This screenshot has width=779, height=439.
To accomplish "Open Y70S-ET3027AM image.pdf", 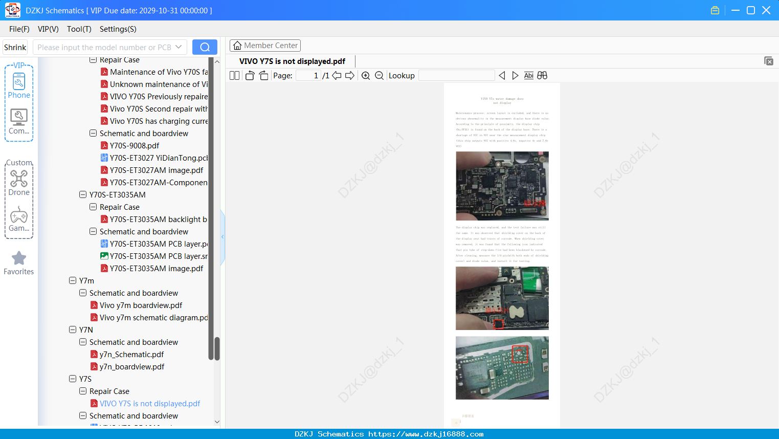I will click(x=157, y=170).
